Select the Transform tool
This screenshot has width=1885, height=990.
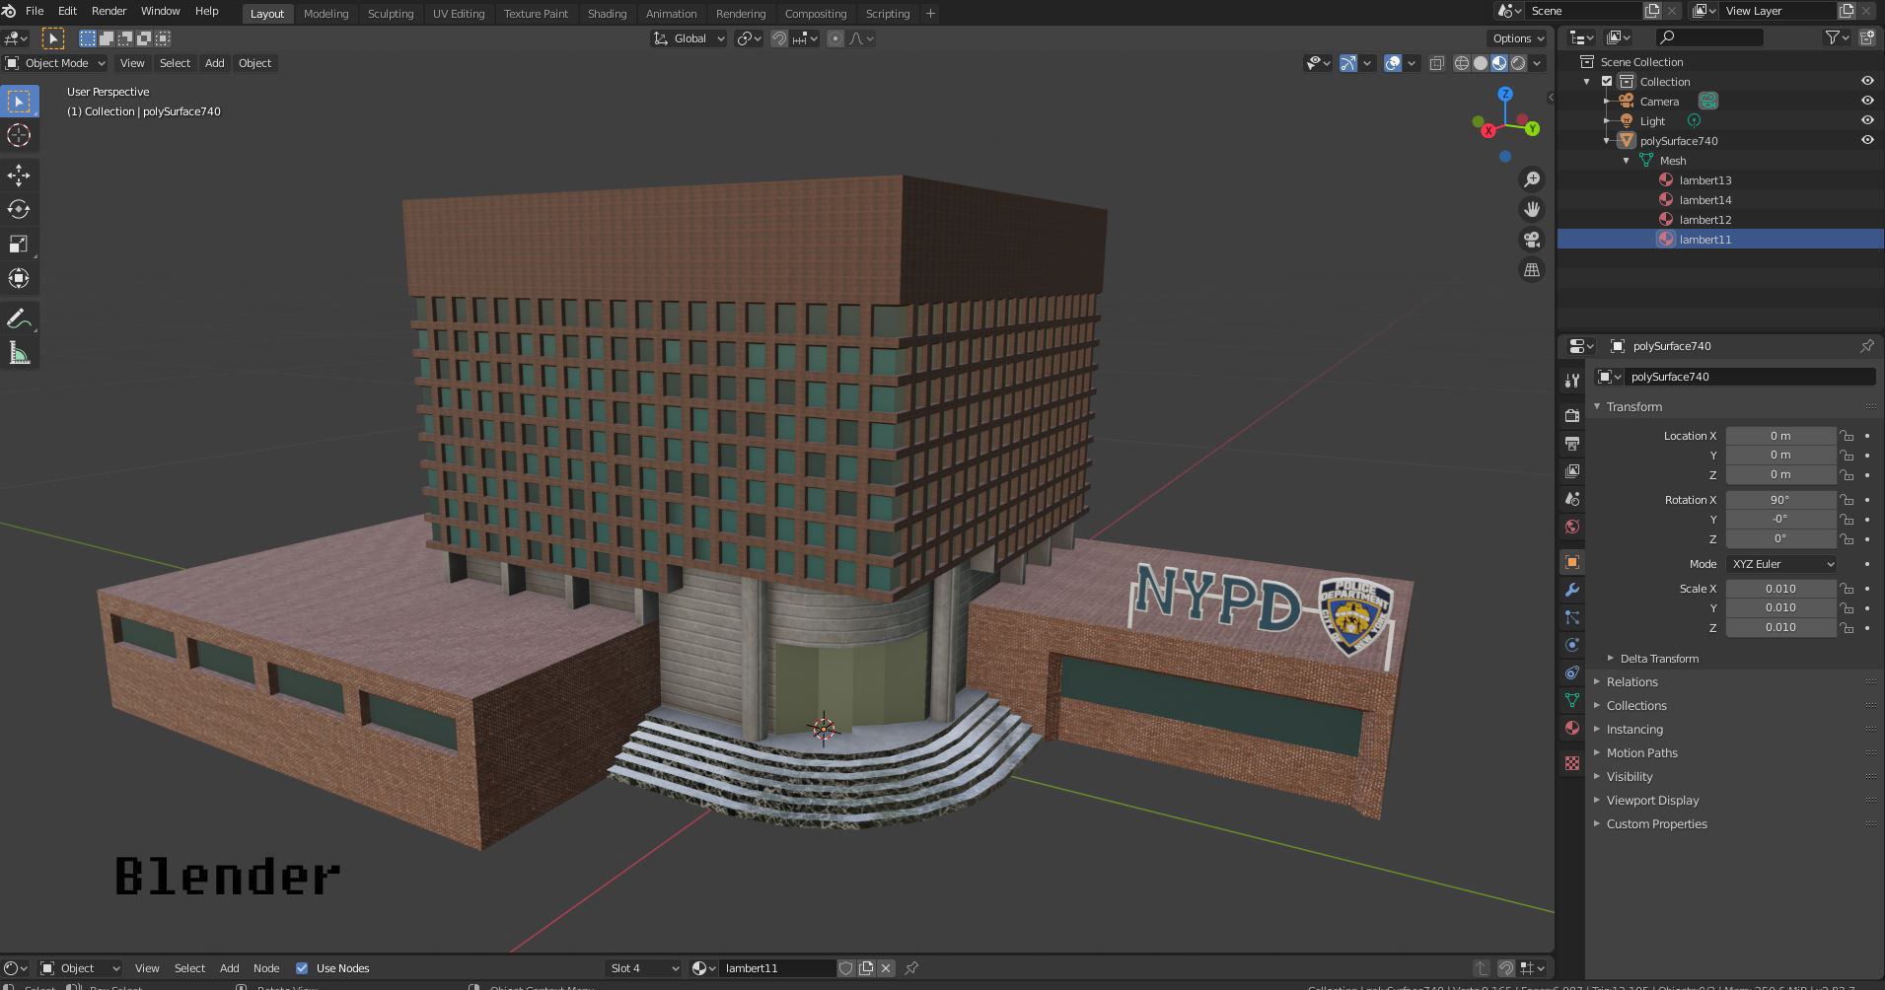(x=19, y=278)
